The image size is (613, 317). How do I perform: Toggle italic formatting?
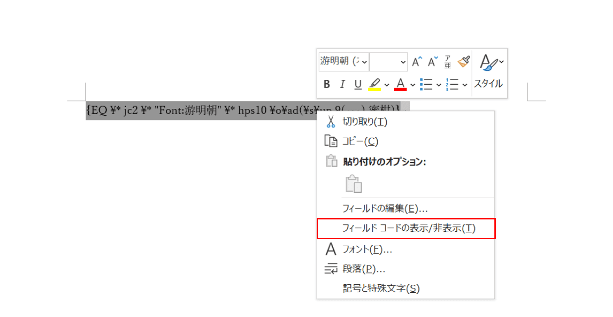(x=342, y=85)
